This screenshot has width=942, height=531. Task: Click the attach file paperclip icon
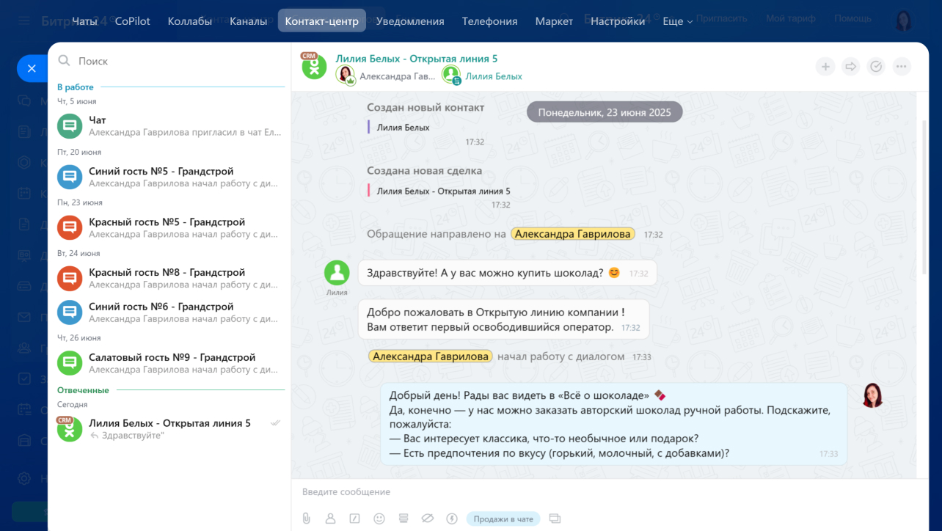coord(307,519)
